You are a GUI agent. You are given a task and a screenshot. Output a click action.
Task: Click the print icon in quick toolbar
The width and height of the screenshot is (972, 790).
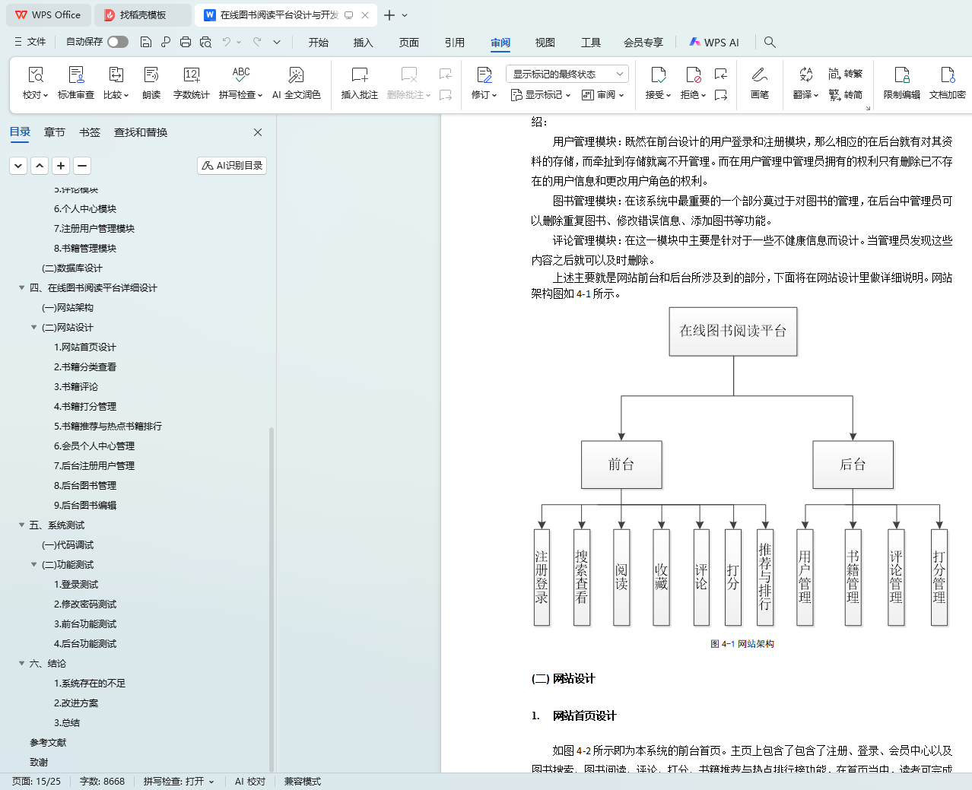[186, 42]
